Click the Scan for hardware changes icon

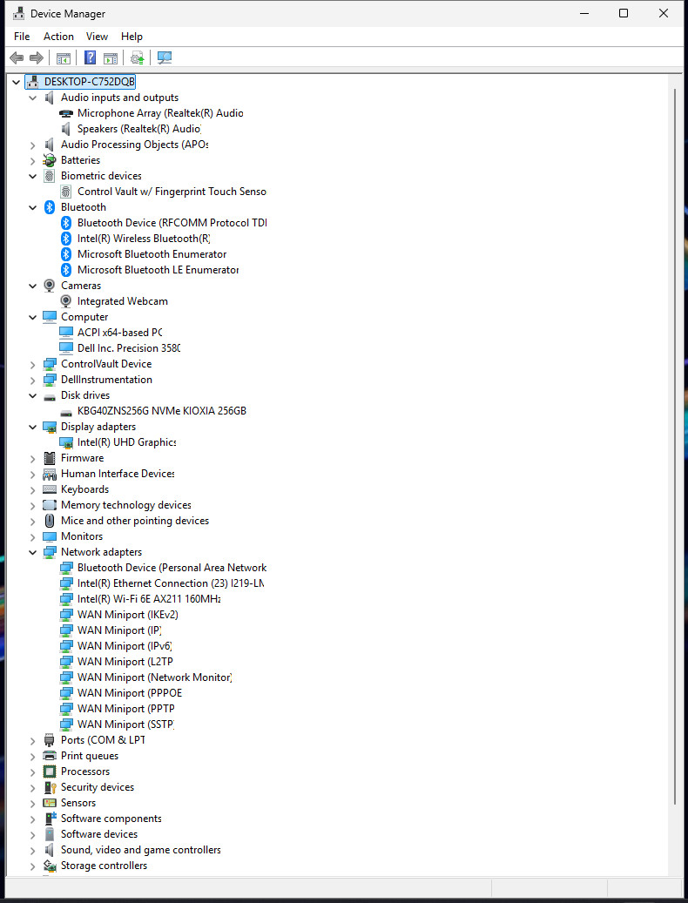165,57
